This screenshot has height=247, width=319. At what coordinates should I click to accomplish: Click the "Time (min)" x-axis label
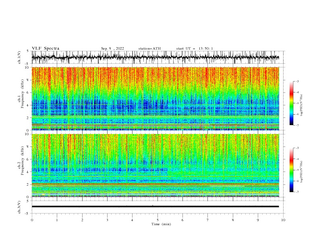161,224
